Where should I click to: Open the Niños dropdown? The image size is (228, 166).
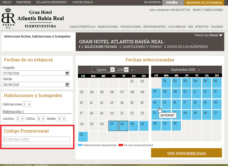point(41,118)
